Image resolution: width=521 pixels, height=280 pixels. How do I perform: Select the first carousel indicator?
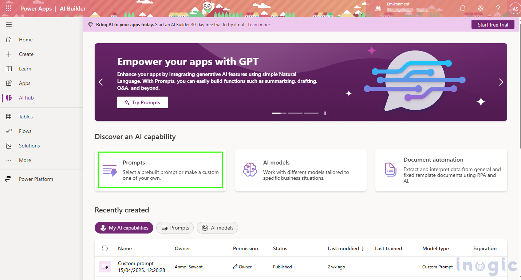pyautogui.click(x=279, y=113)
